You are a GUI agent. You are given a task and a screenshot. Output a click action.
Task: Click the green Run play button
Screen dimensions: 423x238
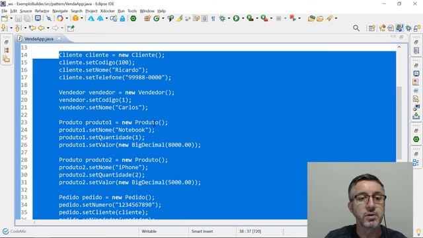237,19
